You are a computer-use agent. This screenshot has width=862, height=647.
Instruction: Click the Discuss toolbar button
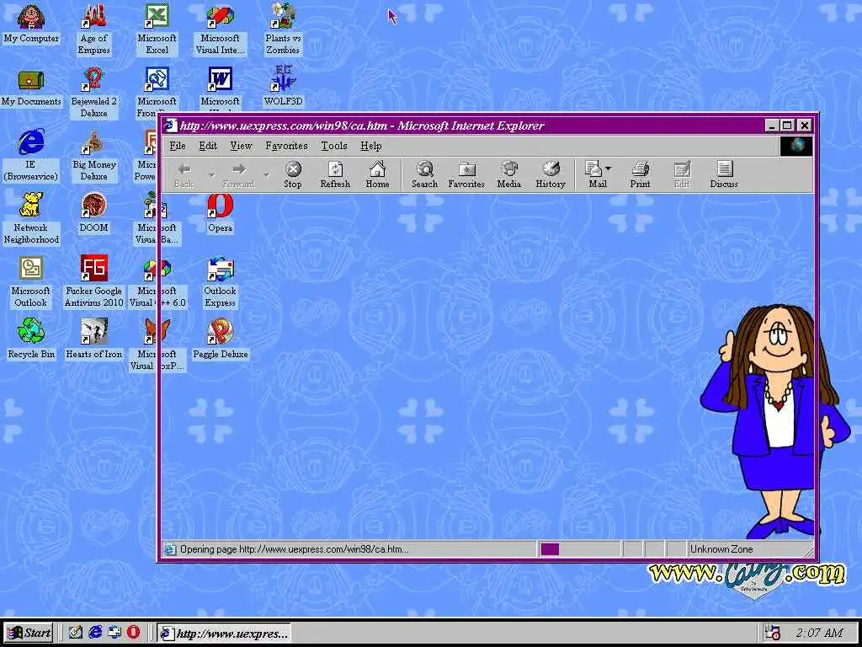coord(723,175)
